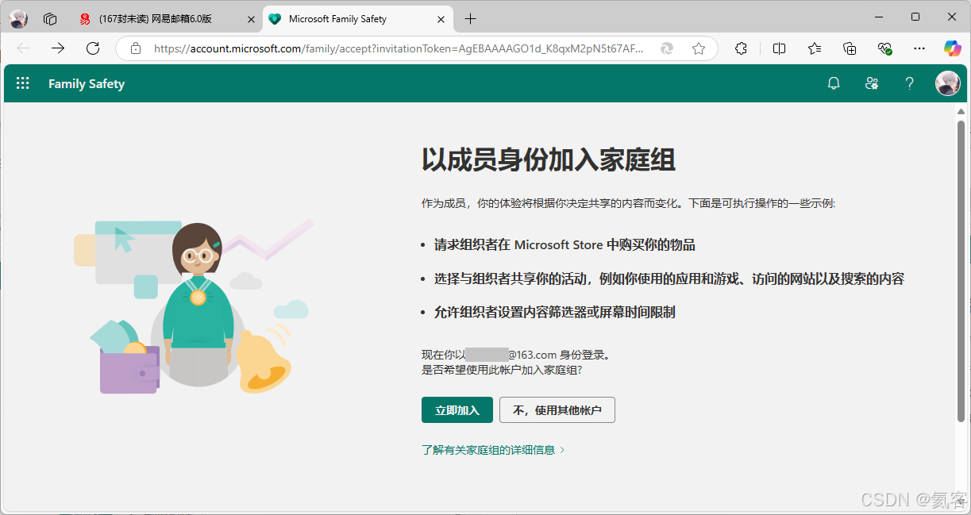Click 请求组织者在 Microsoft Store 中购买你的物品 text
The image size is (971, 515).
point(564,245)
